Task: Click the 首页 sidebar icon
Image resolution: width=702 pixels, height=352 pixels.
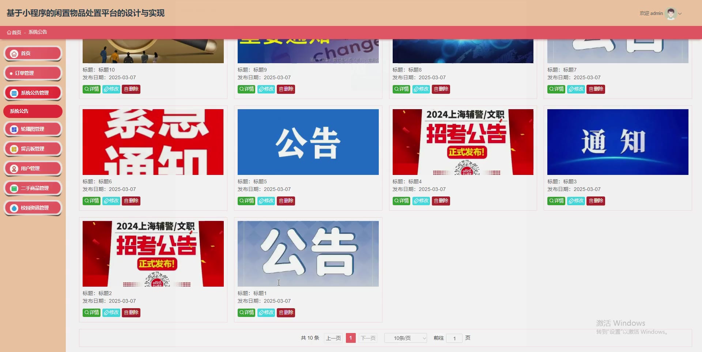Action: pyautogui.click(x=14, y=54)
